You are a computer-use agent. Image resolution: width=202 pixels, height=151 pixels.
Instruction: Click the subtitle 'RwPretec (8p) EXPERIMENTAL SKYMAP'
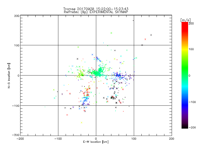[x=96, y=12]
